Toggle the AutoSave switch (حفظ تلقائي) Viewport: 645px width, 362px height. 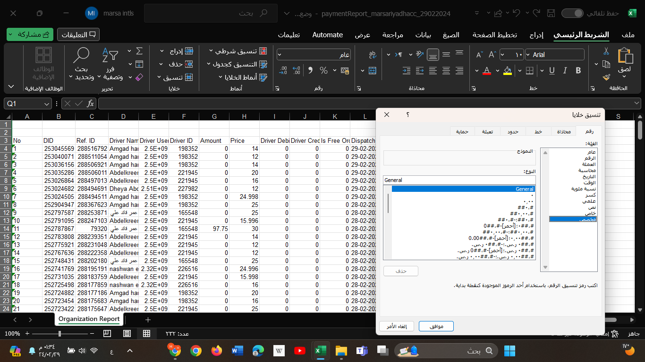click(572, 13)
